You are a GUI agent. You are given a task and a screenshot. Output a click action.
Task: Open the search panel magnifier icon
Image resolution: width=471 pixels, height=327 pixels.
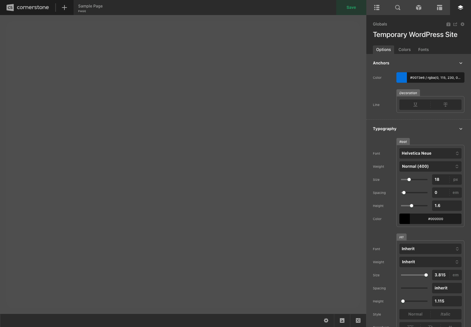pyautogui.click(x=398, y=8)
